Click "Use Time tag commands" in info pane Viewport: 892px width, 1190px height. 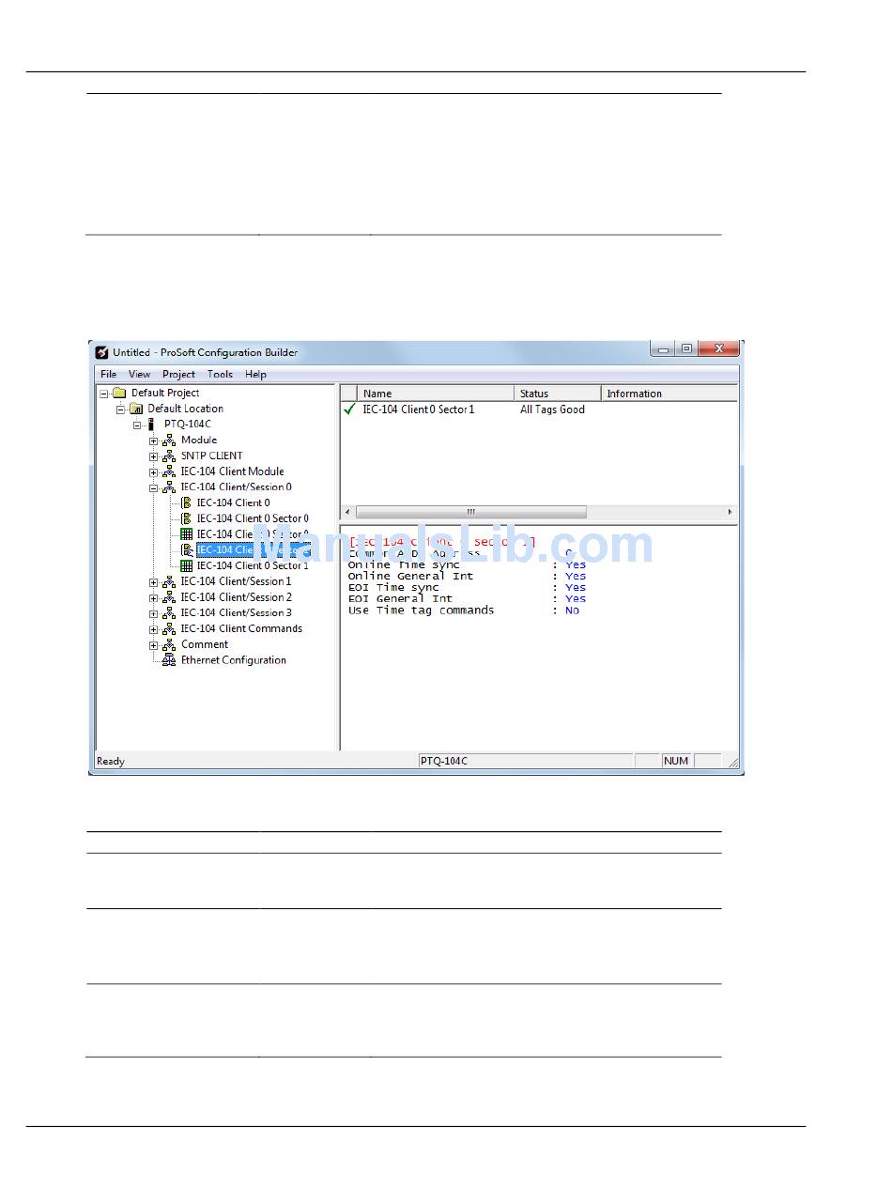tap(421, 610)
